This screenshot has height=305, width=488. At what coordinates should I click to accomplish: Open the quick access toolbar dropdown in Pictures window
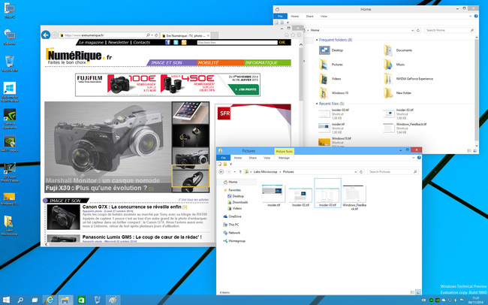point(231,165)
